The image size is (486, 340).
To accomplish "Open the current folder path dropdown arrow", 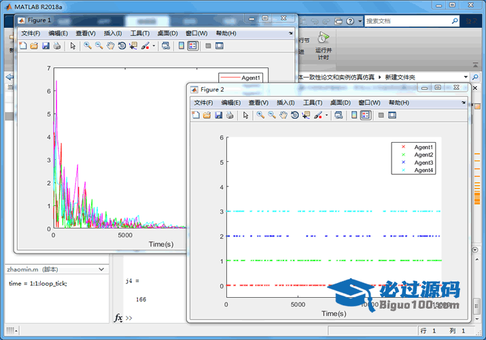I will coord(466,77).
